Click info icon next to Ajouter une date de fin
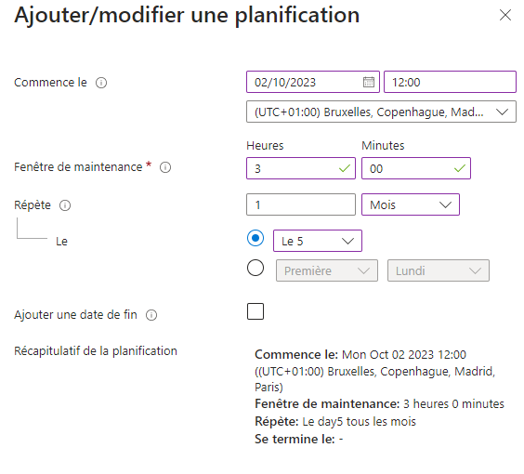Screen dimensions: 524x474 pos(151,315)
